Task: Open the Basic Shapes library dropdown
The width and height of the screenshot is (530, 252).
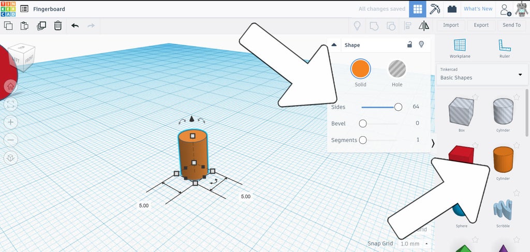Action: [x=482, y=75]
